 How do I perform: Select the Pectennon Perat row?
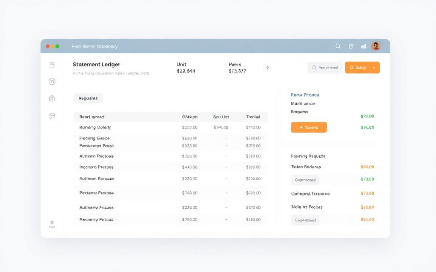click(170, 146)
